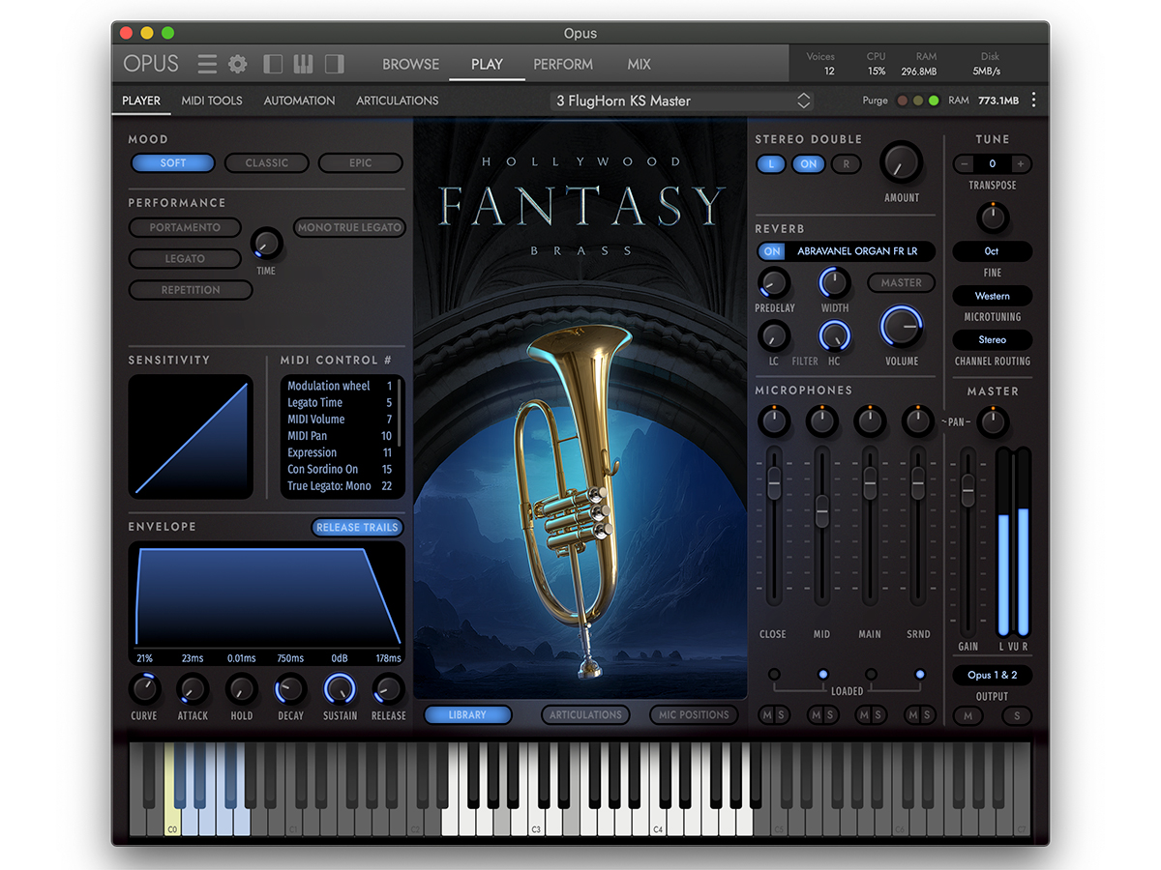Open the 3 FlugHorn KS Master instrument dropdown
Screen dimensions: 1161x870
[x=681, y=101]
